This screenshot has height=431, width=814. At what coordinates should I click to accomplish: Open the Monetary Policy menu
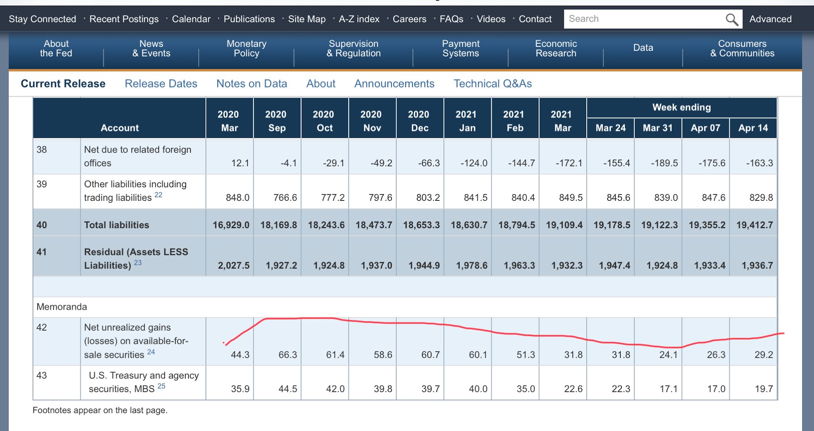coord(246,49)
